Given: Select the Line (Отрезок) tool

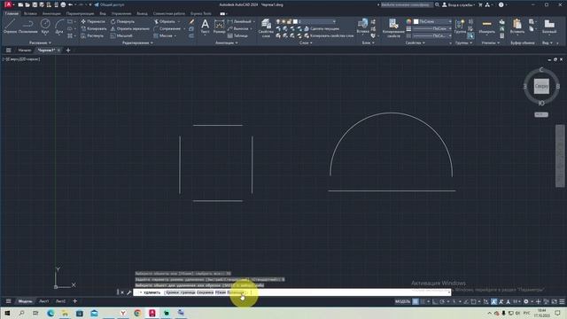Looking at the screenshot, I should click(x=10, y=27).
